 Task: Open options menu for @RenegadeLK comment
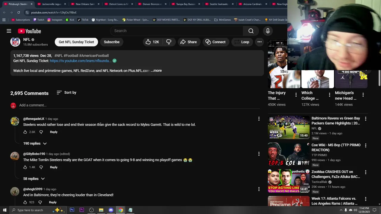pyautogui.click(x=259, y=119)
